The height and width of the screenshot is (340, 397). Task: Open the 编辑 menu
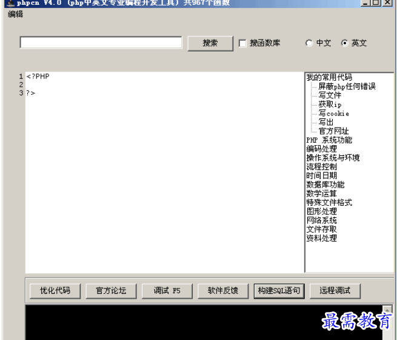click(x=15, y=14)
